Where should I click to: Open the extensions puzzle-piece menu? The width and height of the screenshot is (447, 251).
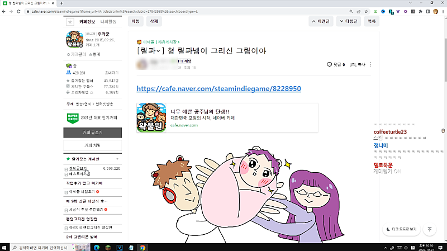coord(421,11)
